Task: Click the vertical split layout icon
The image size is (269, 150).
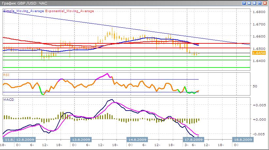Action: point(249,3)
